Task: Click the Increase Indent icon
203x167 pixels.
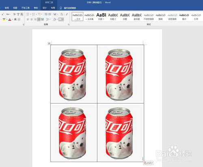Action: click(50, 14)
